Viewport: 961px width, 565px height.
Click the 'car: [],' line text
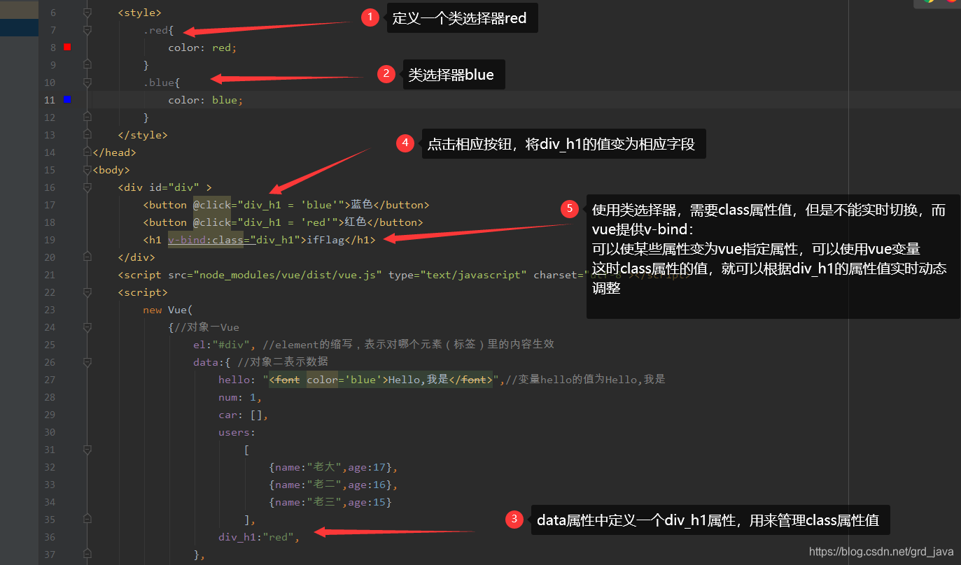(x=244, y=415)
